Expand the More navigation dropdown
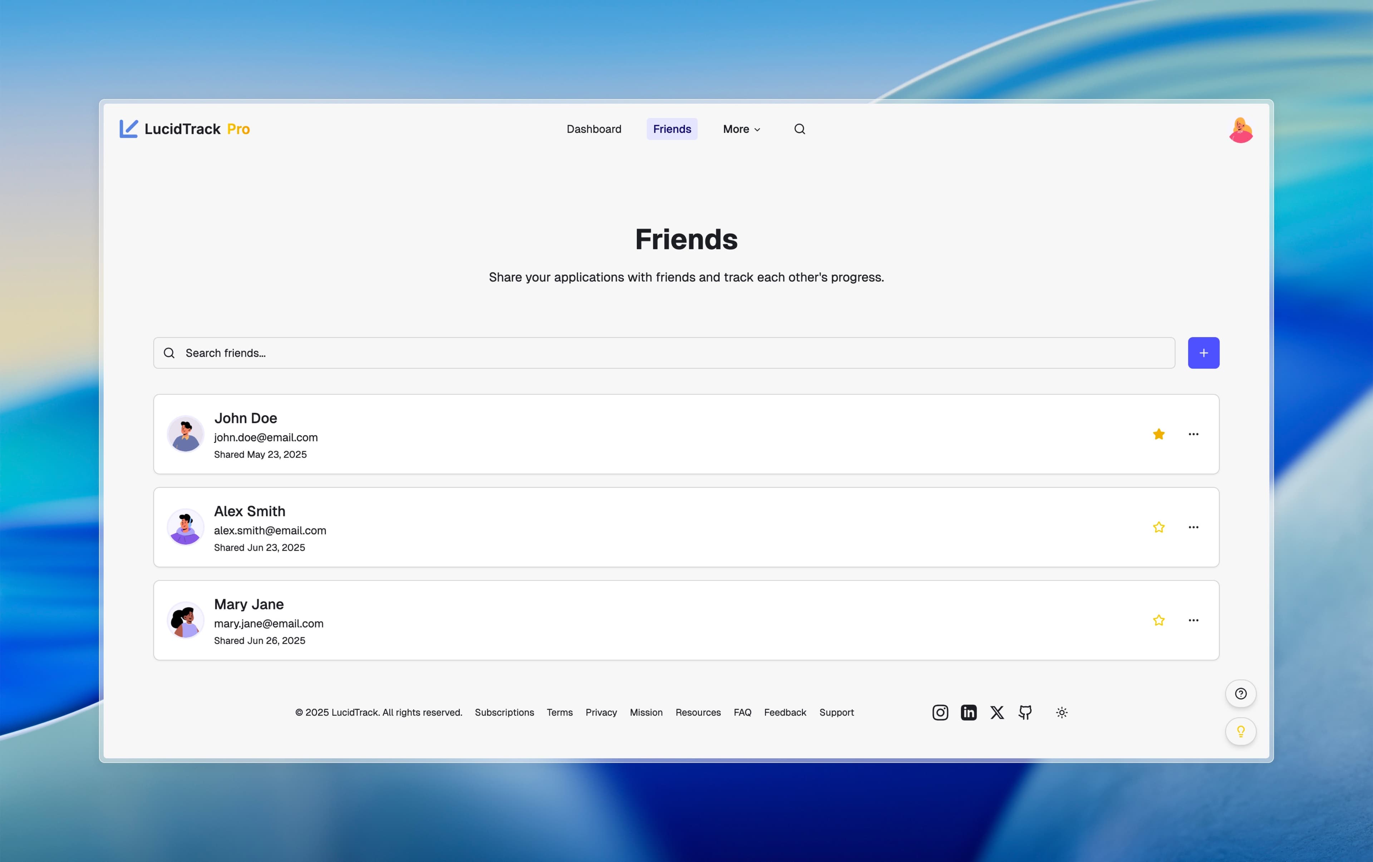This screenshot has height=862, width=1373. [x=741, y=129]
